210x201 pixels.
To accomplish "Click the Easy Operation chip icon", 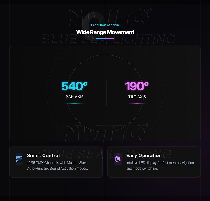I will (118, 159).
